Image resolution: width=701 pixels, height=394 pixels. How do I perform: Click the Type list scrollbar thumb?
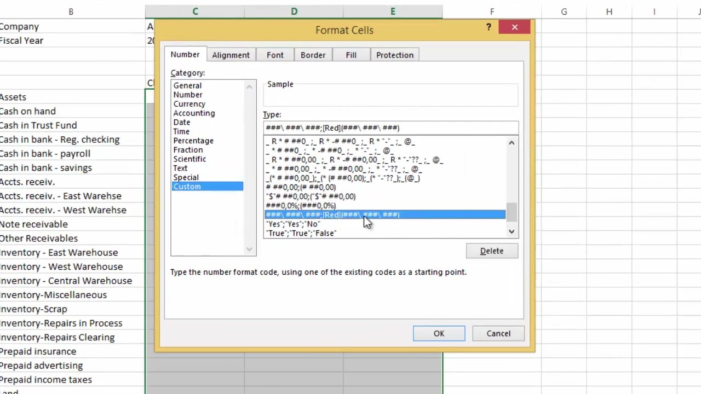(x=512, y=212)
